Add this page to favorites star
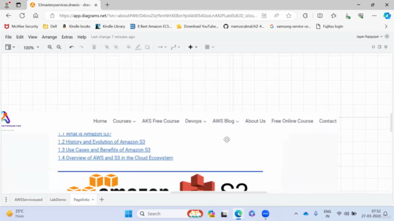The width and height of the screenshot is (394, 221). (289, 16)
